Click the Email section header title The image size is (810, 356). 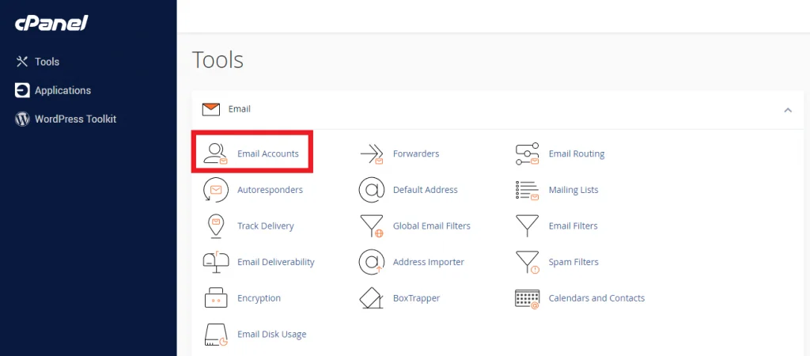click(x=239, y=109)
